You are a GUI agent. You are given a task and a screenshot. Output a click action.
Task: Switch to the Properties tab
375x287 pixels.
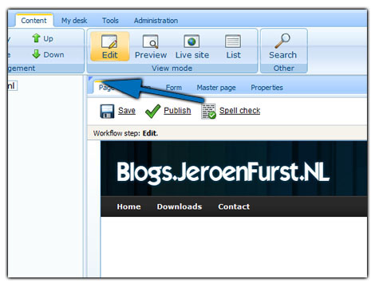[x=266, y=88]
